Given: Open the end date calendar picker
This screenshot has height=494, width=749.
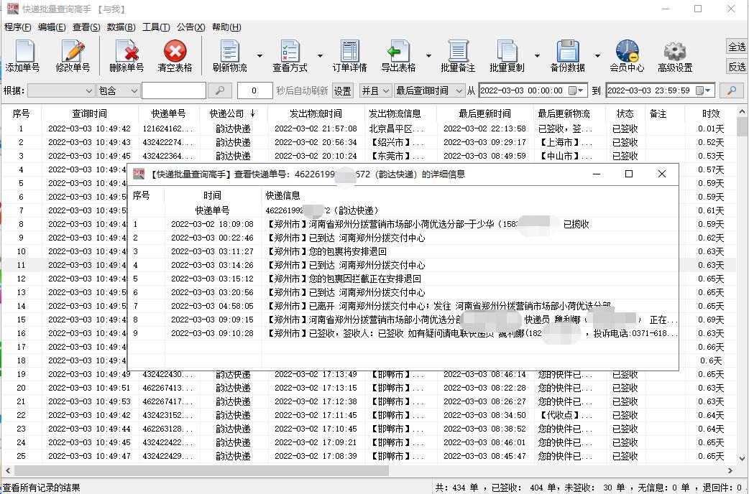Looking at the screenshot, I should (x=704, y=90).
